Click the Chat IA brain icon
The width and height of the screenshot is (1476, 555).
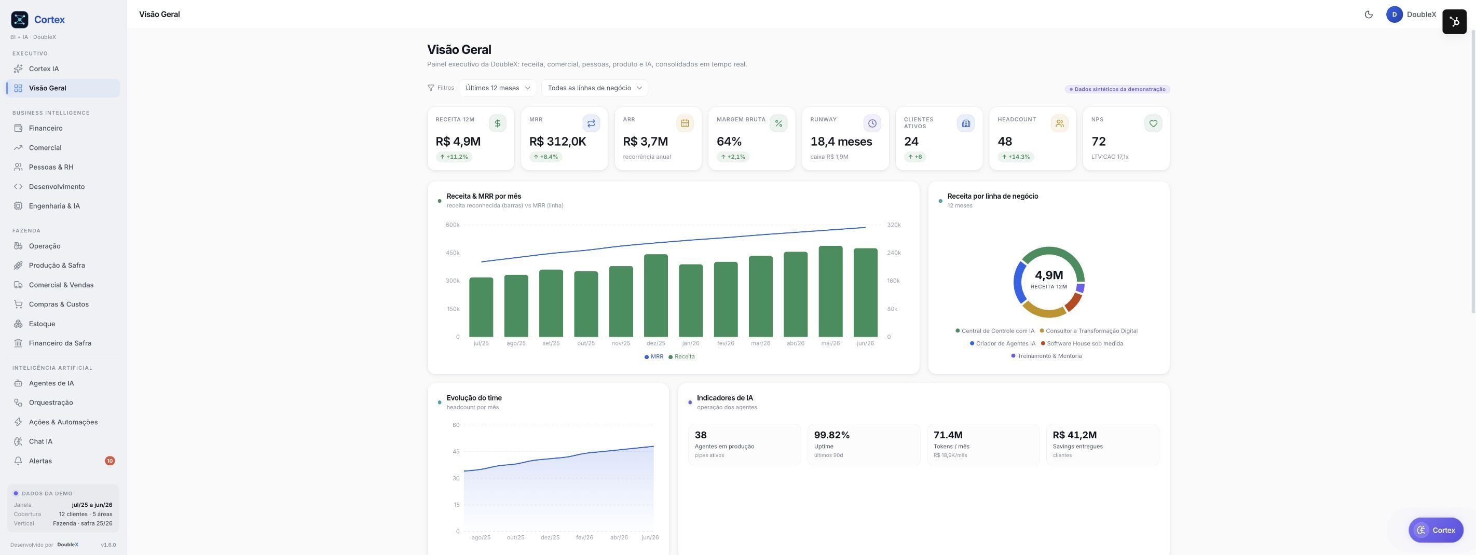click(18, 441)
